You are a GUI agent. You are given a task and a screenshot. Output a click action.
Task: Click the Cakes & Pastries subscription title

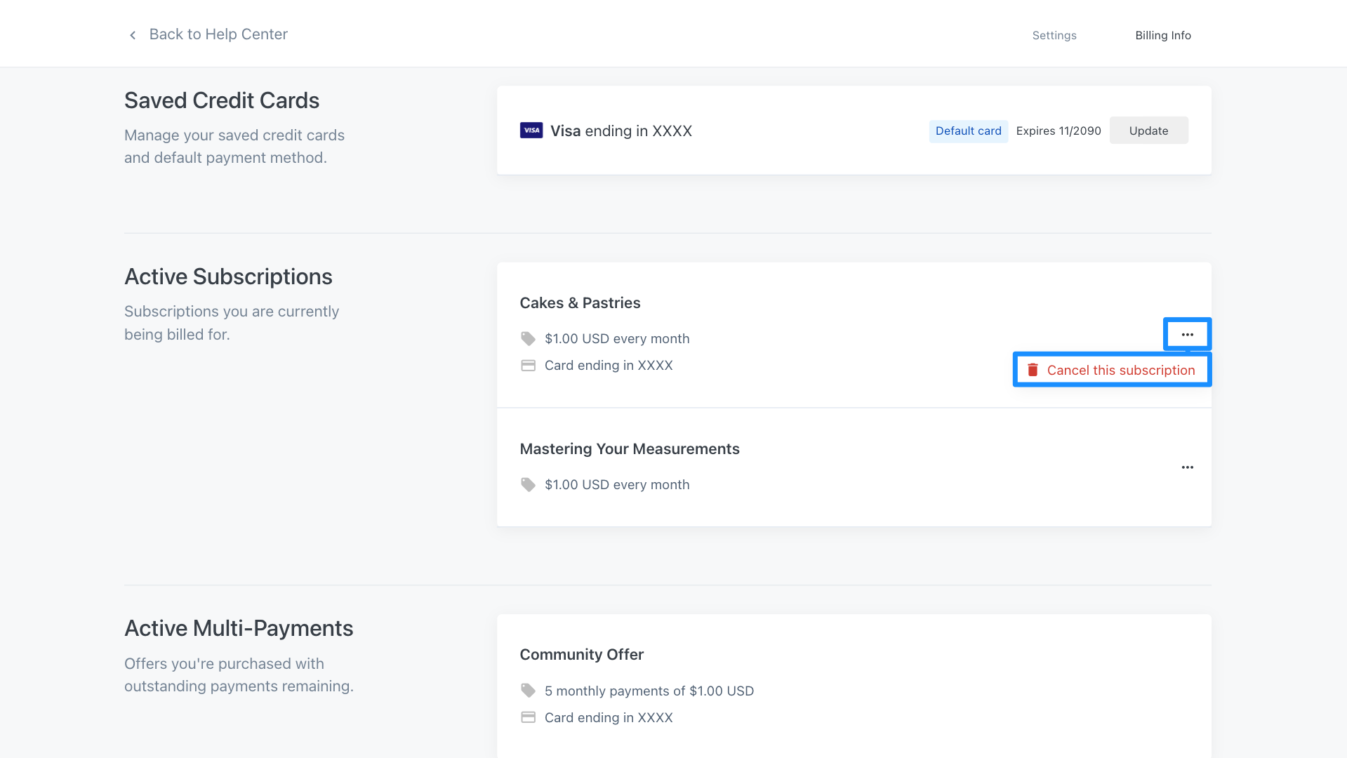(580, 303)
